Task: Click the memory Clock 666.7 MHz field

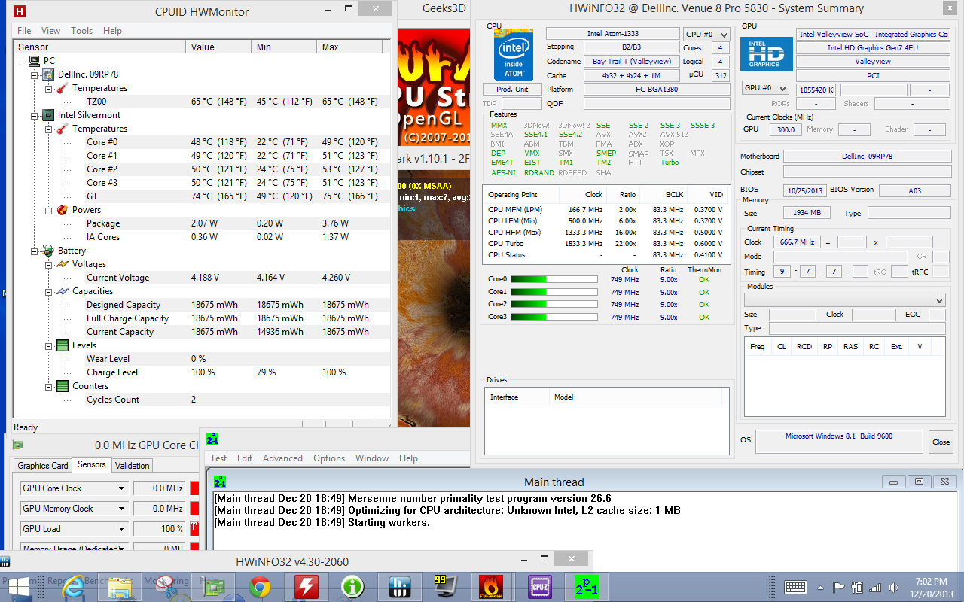Action: click(x=796, y=242)
